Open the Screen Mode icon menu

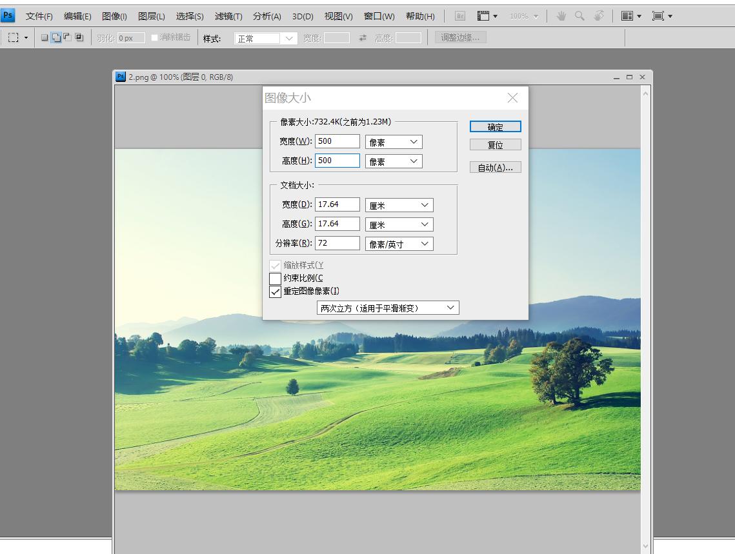(x=661, y=16)
